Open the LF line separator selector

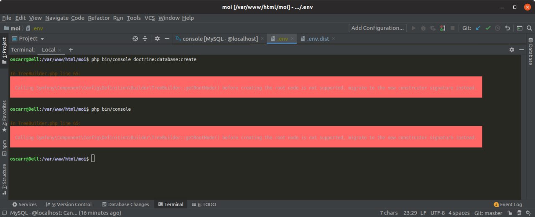point(423,213)
